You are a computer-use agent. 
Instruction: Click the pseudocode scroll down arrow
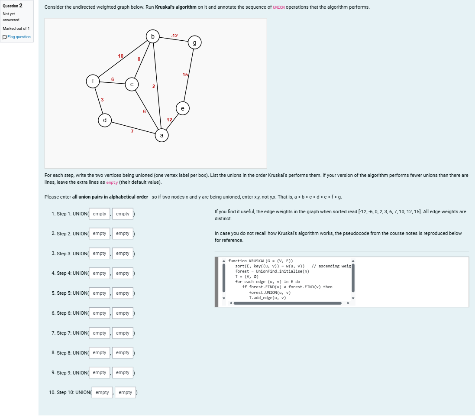click(x=353, y=298)
